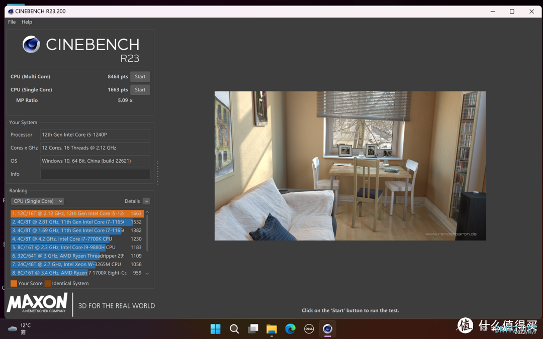This screenshot has height=339, width=543.
Task: Open the CPU (Single Core) ranking dropdown
Action: click(x=37, y=201)
